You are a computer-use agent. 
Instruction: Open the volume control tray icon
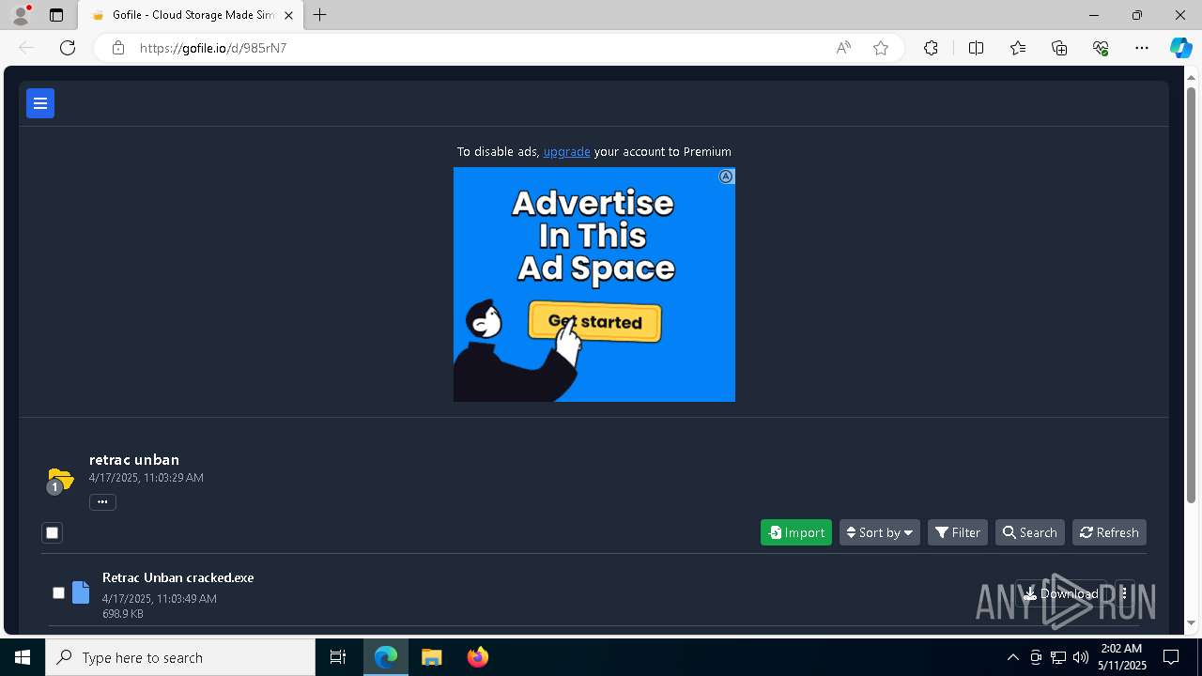[1081, 657]
